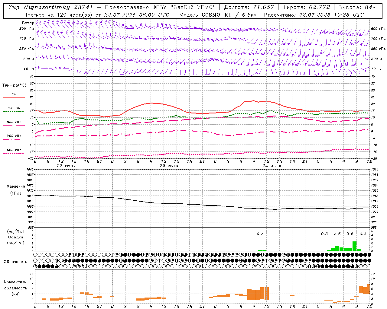The image size is (387, 309).
Task: Click the model name COSMO-RU / 6.6км
Action: [x=229, y=15]
